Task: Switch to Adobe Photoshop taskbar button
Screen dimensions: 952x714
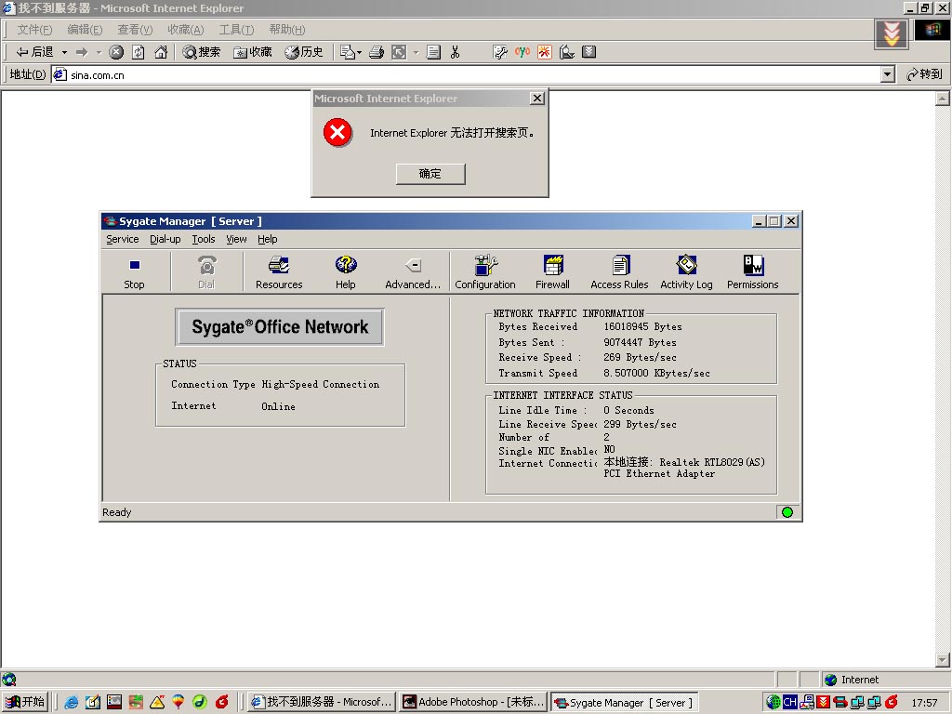Action: click(x=473, y=702)
